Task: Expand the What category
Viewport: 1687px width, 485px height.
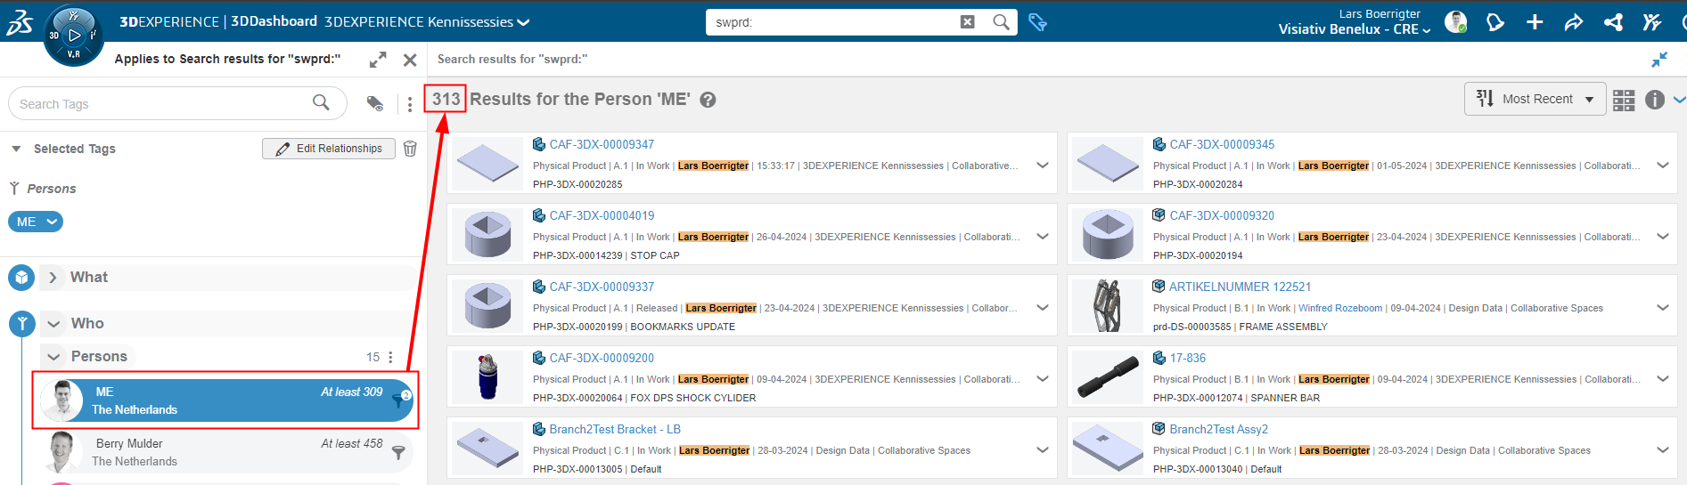Action: [x=53, y=278]
